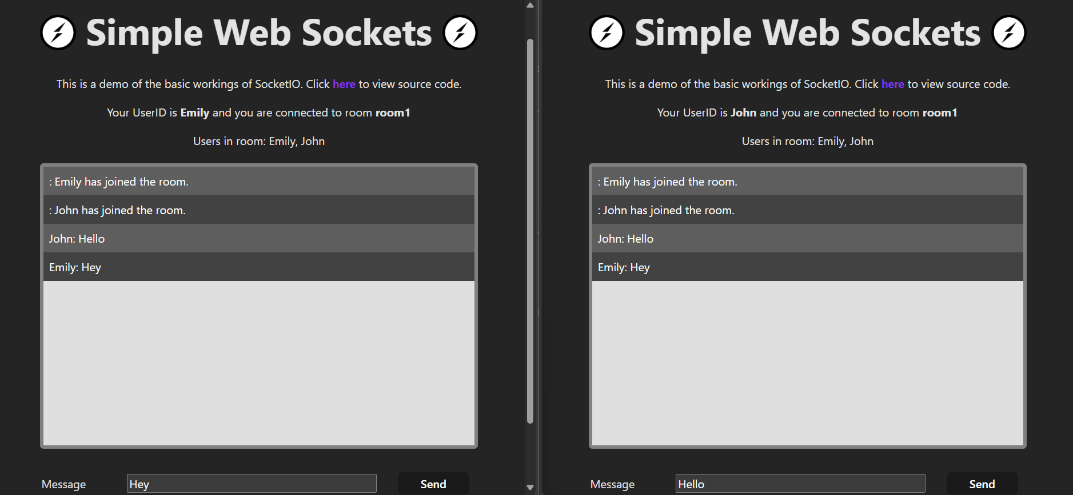Click the 'Simple Web Sockets' heading in Emily's pane
This screenshot has width=1073, height=495.
point(259,33)
